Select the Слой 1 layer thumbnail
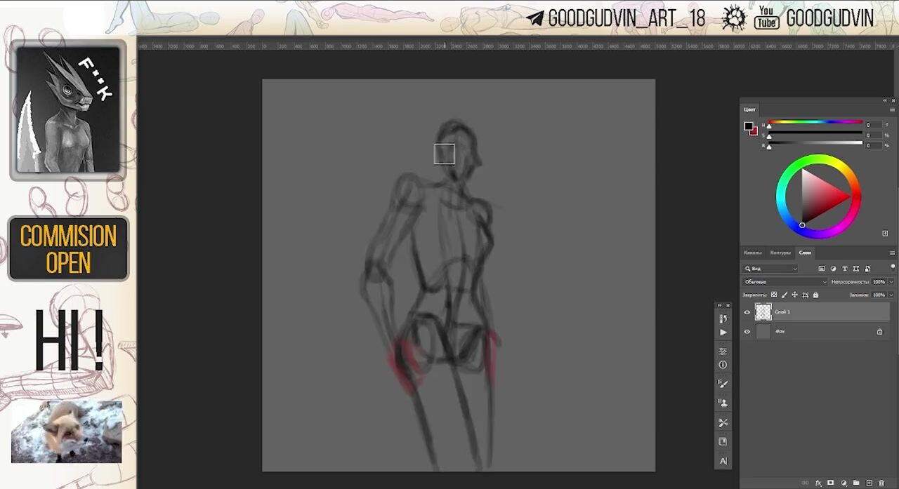Viewport: 899px width, 489px height. click(763, 312)
